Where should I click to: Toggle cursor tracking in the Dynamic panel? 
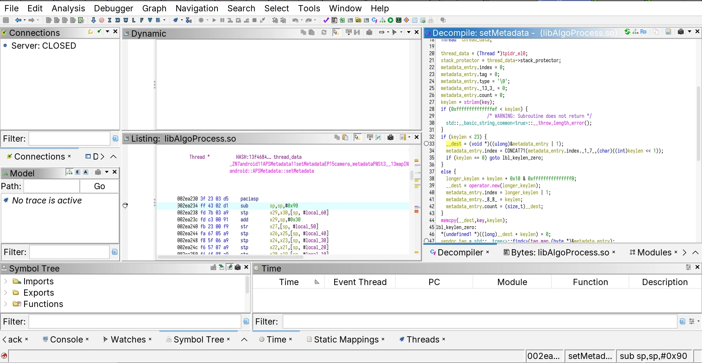pos(336,32)
